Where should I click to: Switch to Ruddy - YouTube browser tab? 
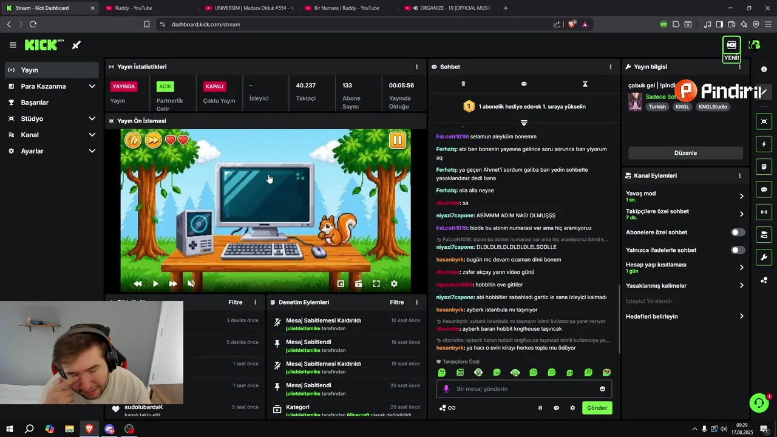(149, 8)
